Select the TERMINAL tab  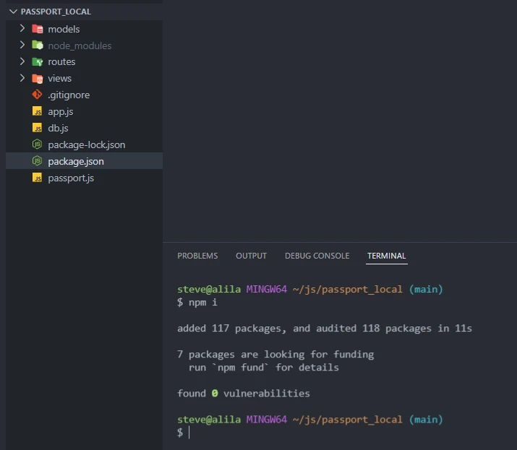tap(386, 256)
